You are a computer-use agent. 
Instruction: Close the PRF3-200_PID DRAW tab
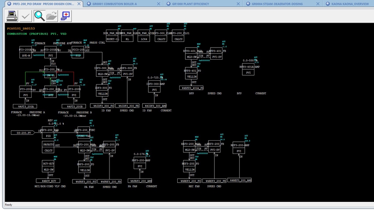pyautogui.click(x=79, y=4)
